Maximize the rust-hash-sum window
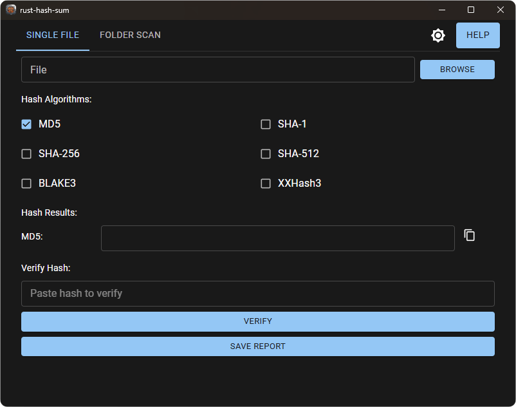 click(x=471, y=10)
